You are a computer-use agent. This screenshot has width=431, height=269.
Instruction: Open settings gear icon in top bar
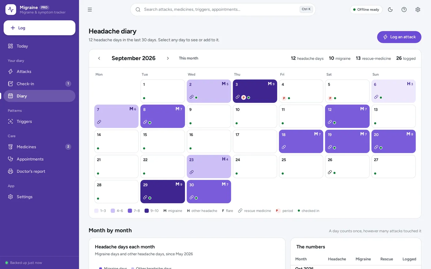click(418, 10)
